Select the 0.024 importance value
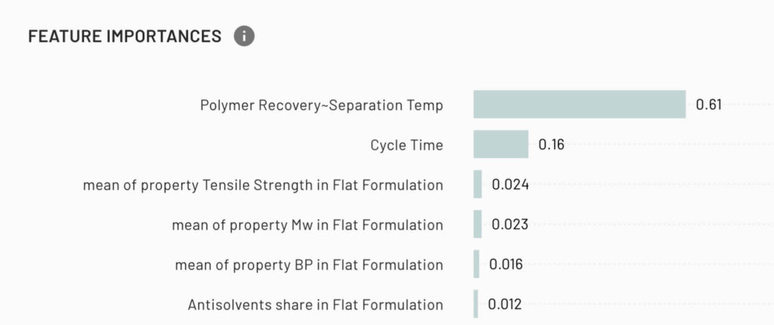 tap(510, 184)
